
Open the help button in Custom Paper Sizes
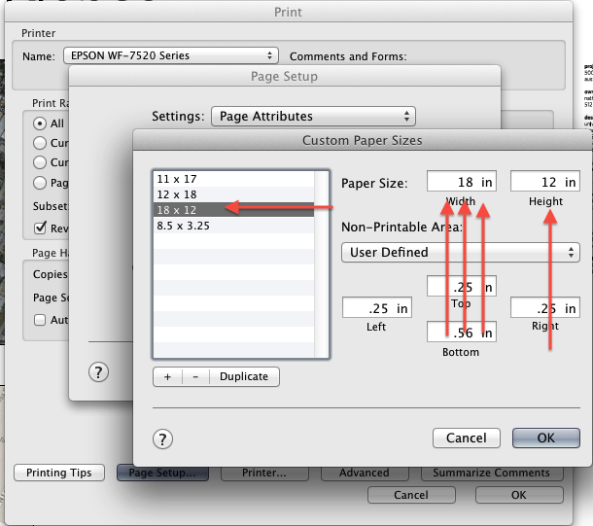point(162,439)
